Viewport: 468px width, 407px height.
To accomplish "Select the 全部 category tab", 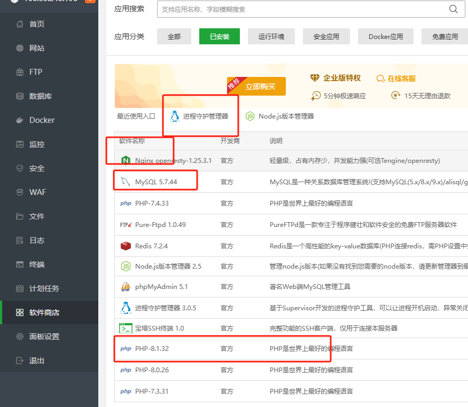I will click(174, 36).
